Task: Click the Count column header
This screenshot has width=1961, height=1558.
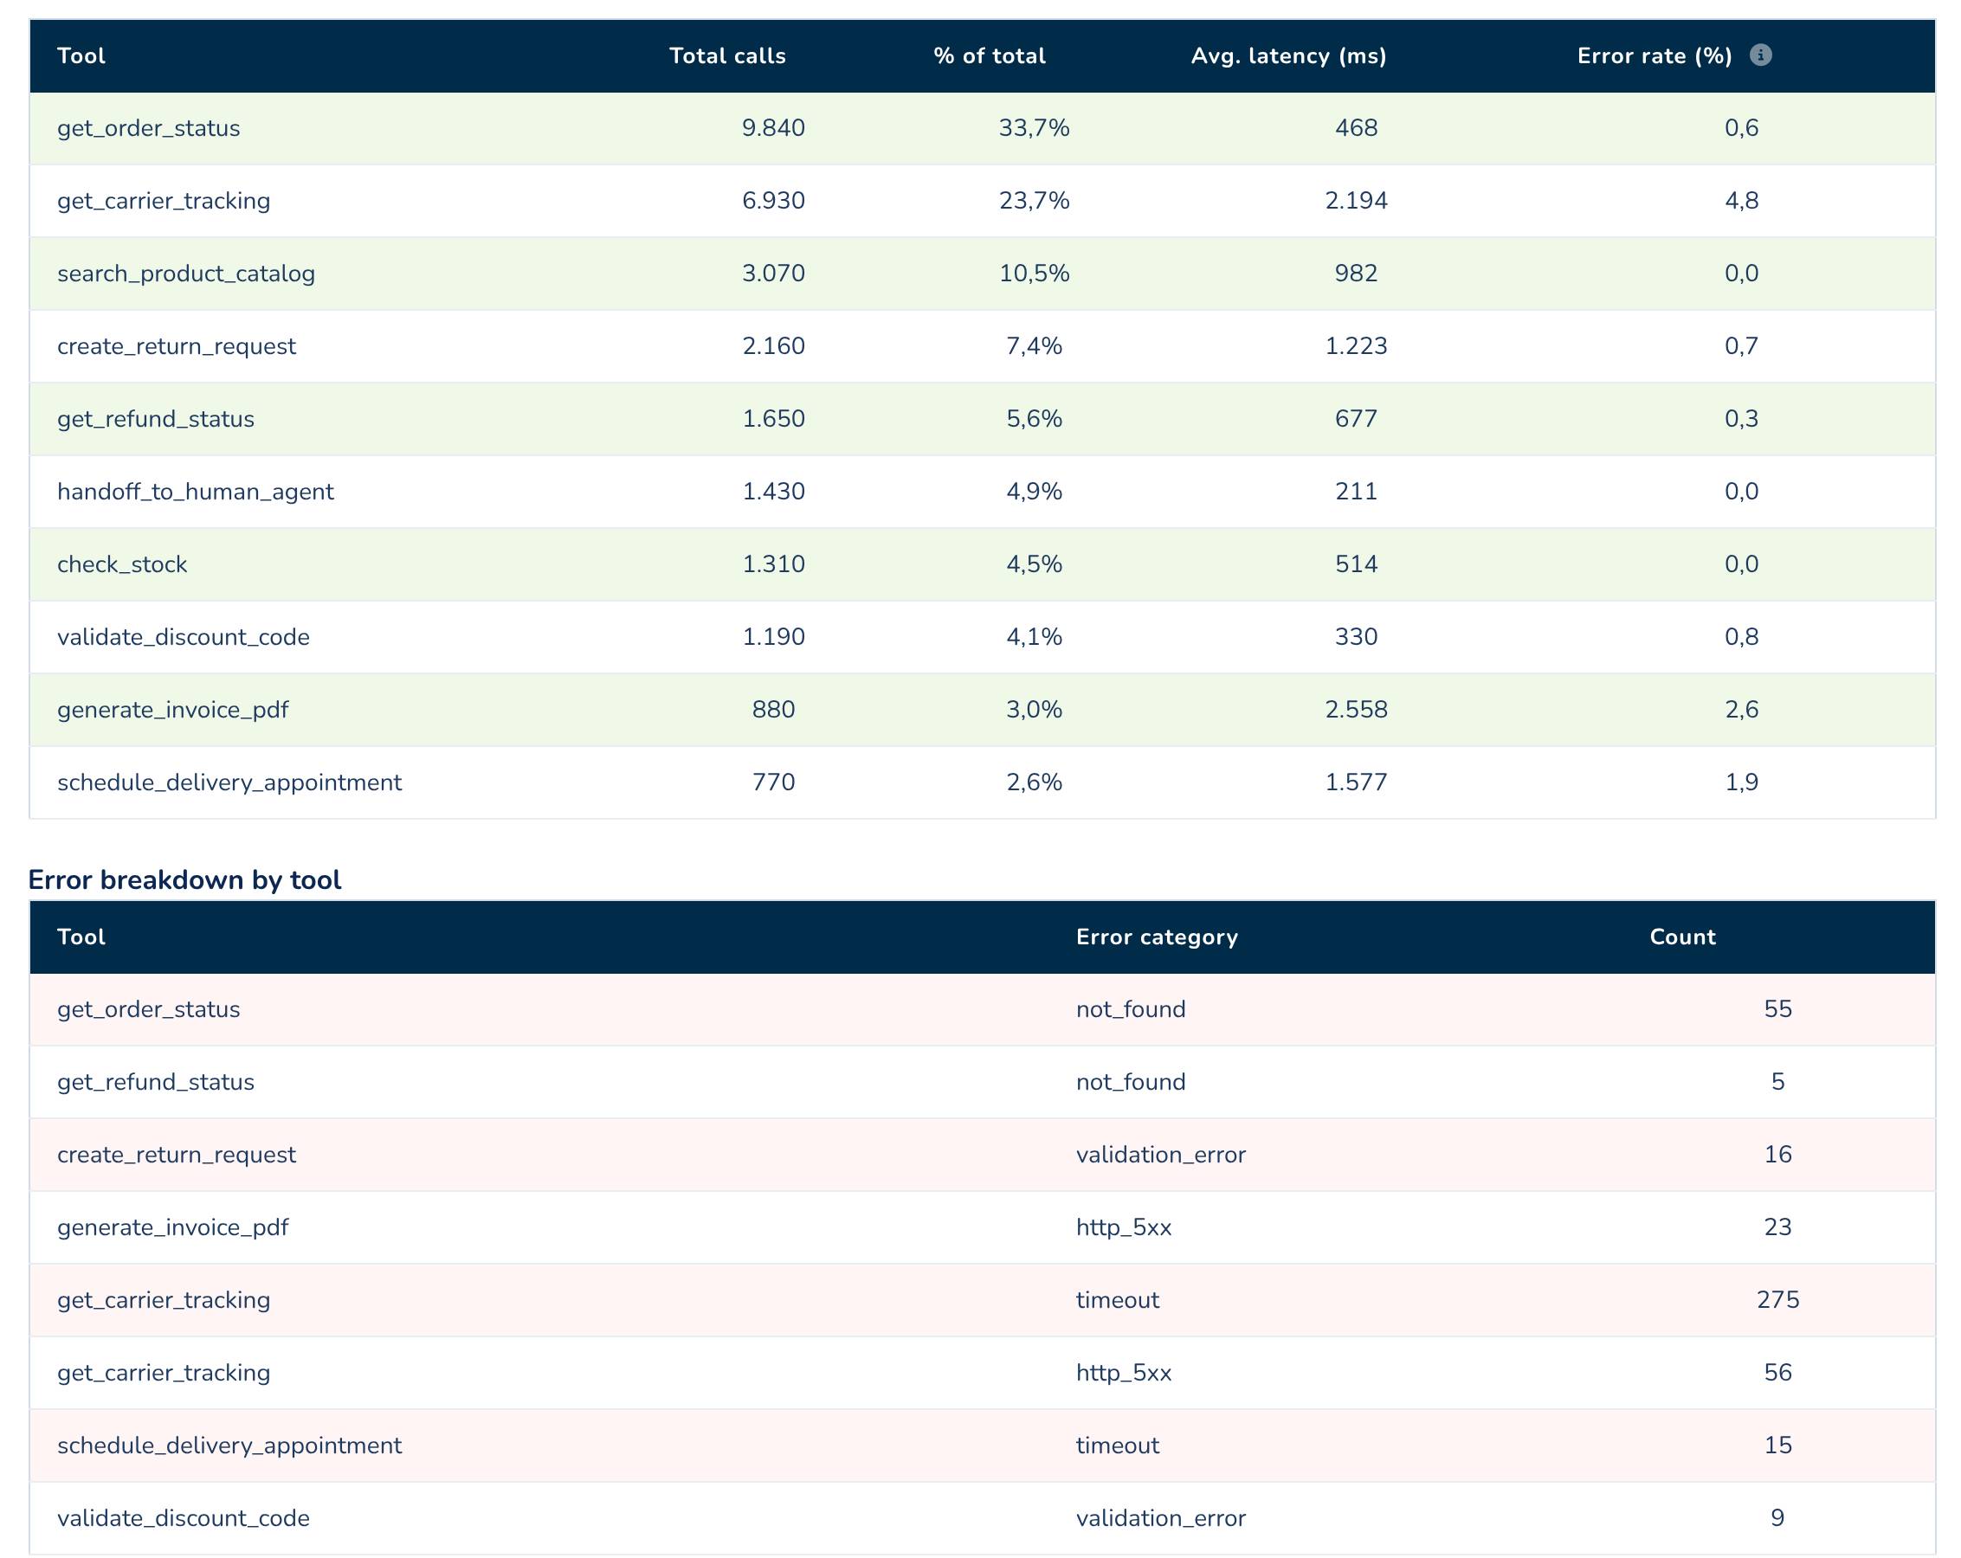Action: coord(1683,937)
